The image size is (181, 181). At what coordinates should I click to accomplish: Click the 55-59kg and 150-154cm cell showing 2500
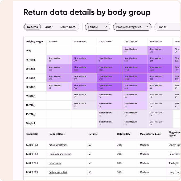point(109,78)
